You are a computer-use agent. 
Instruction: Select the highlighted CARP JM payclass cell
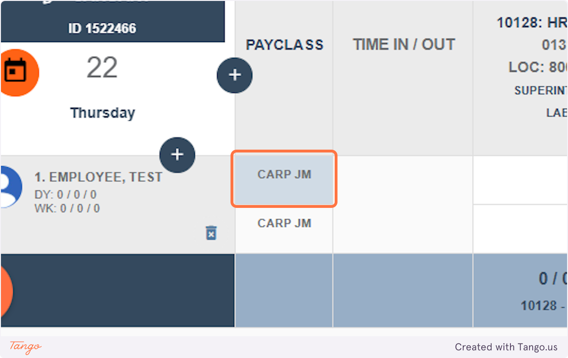tap(284, 179)
